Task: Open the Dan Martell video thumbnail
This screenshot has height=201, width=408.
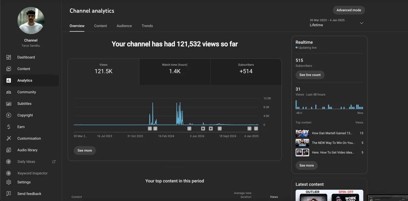Action: pos(302,133)
